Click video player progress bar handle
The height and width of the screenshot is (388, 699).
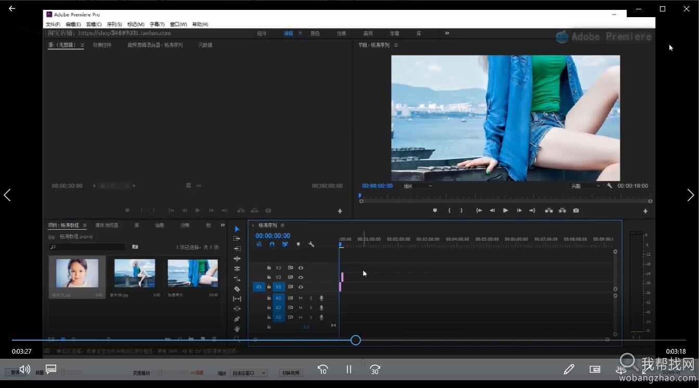pyautogui.click(x=356, y=340)
